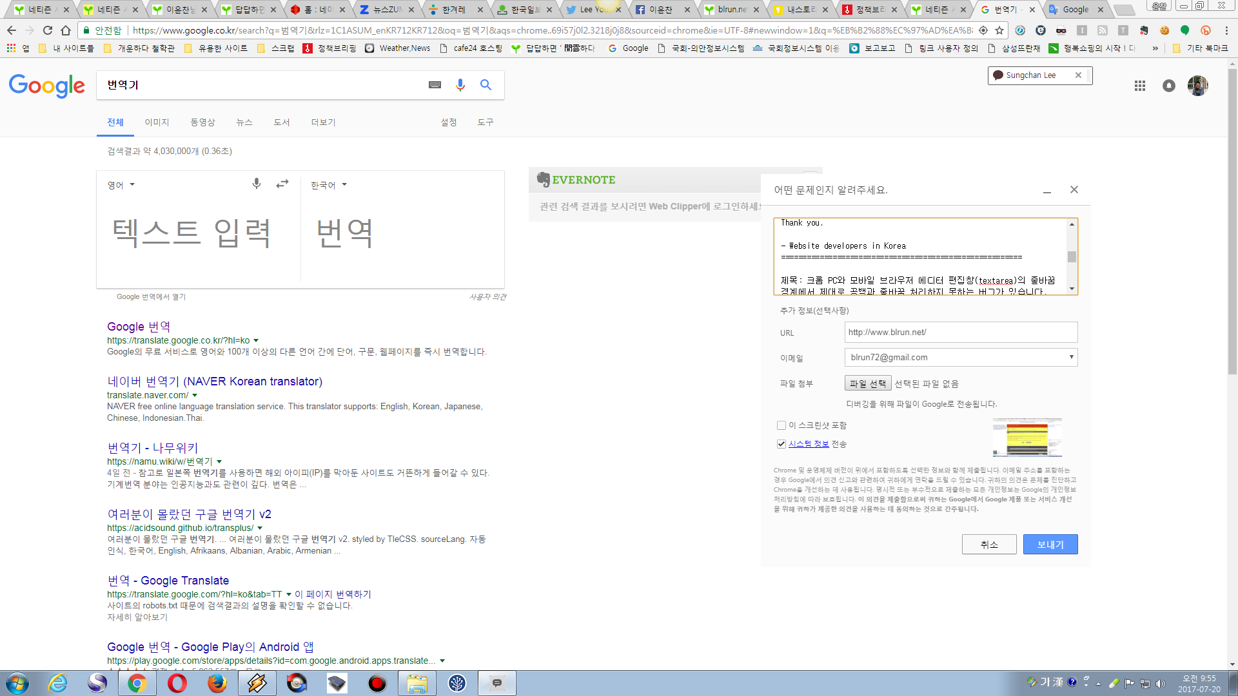Click the screenshot preview thumbnail
Screen dimensions: 1238x696
(1027, 437)
